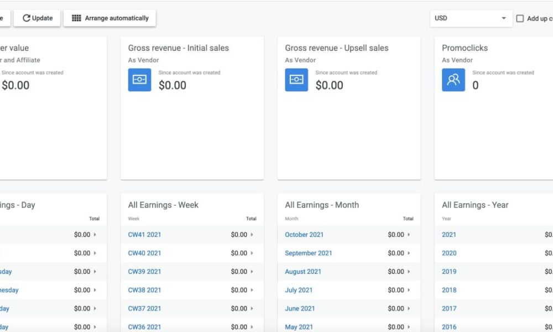
Task: Click the Week column header
Action: pyautogui.click(x=134, y=219)
